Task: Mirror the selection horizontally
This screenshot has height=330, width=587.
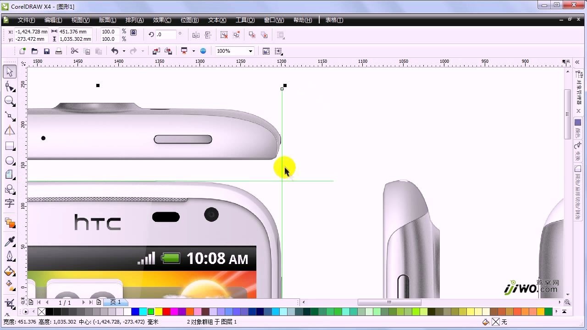Action: (196, 35)
